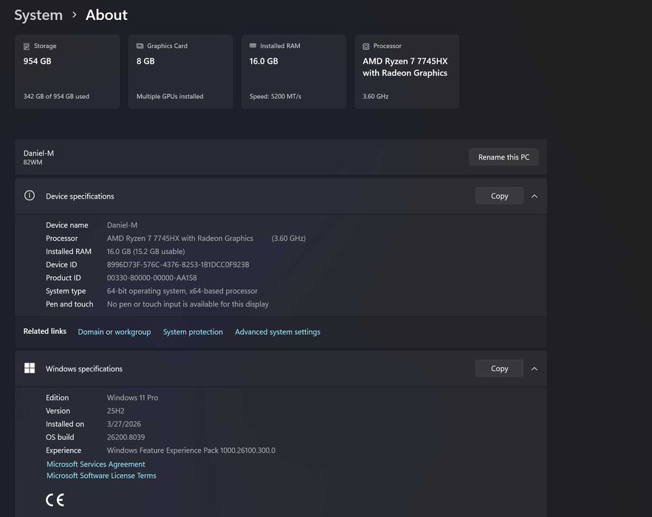Open Microsoft Software License Terms link
Screen dimensions: 652x517
(101, 476)
